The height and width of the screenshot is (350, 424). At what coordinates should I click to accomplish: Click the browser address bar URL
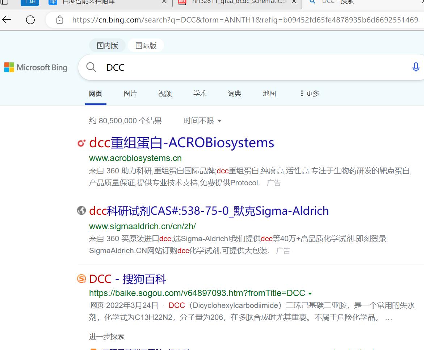tap(245, 20)
